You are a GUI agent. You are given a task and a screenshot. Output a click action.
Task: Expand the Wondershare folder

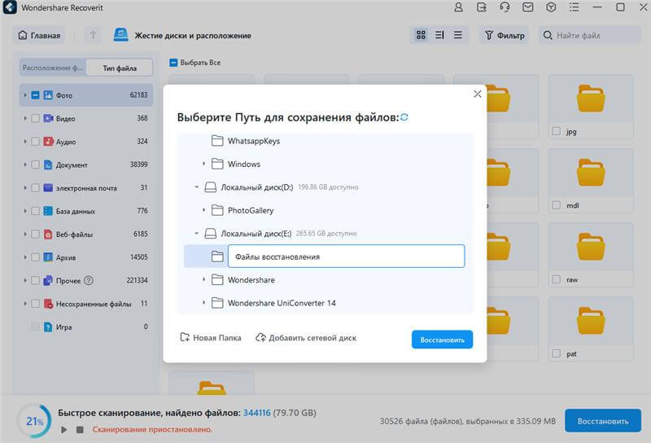204,279
